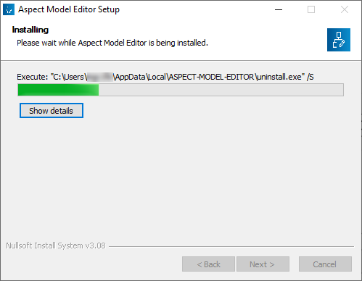362x281 pixels.
Task: Click the blurred username in the path
Action: pos(100,77)
